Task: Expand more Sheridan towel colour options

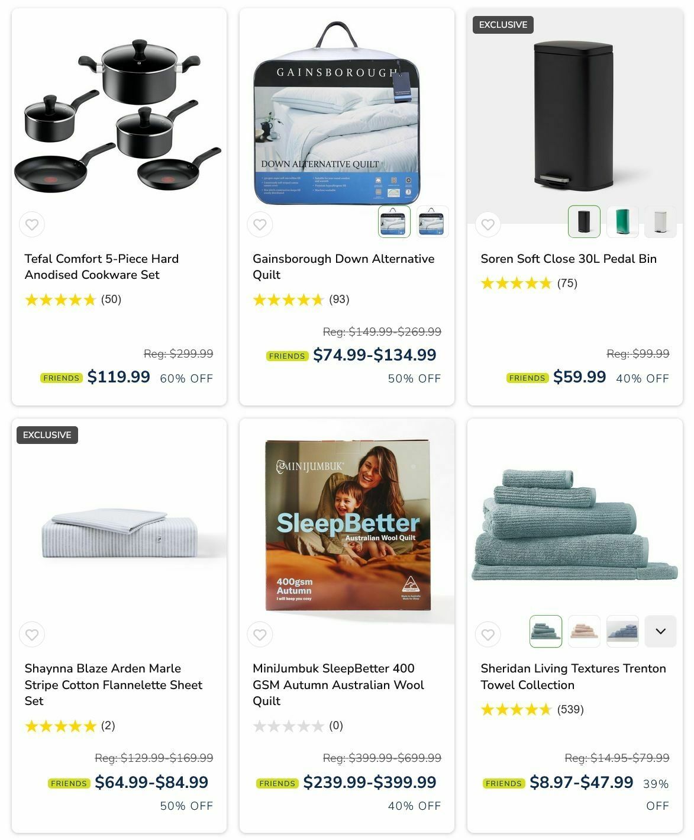Action: pos(660,631)
